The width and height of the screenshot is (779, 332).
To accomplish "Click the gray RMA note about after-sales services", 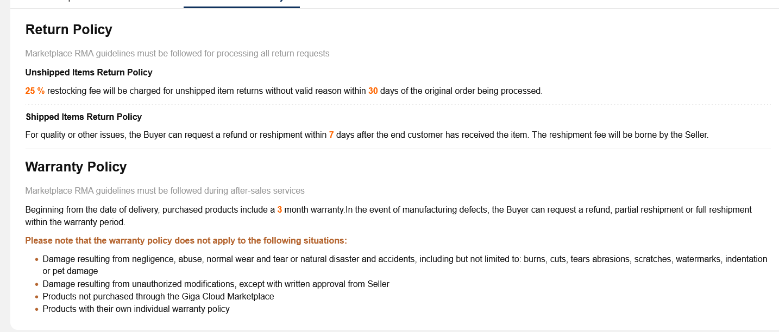I will coord(165,191).
